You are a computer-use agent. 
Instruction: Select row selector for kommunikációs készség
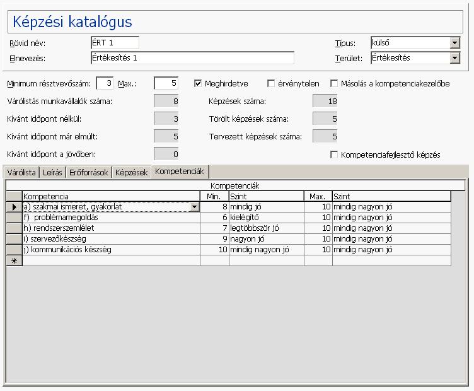point(14,250)
